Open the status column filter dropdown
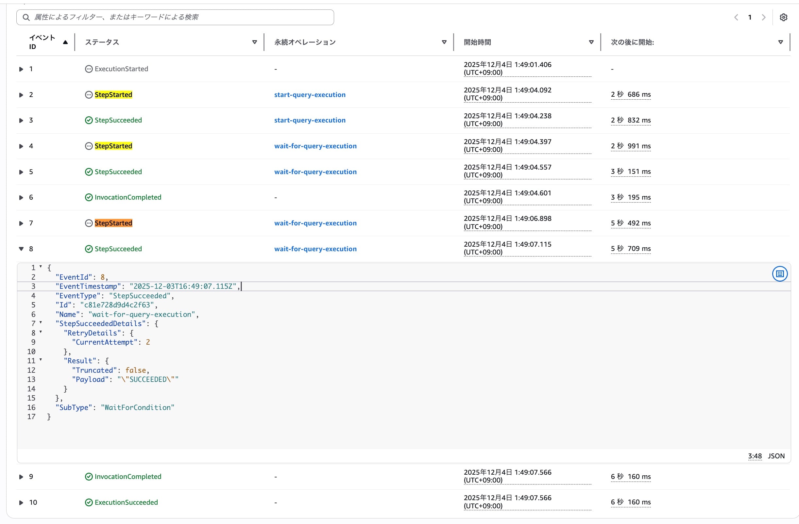 (x=254, y=42)
